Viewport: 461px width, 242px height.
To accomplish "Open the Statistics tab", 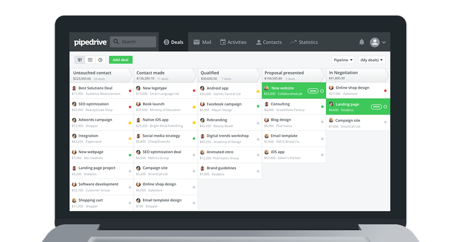I will pyautogui.click(x=304, y=42).
